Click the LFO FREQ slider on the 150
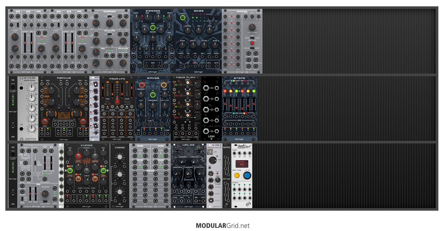The height and width of the screenshot is (231, 446). (30, 194)
